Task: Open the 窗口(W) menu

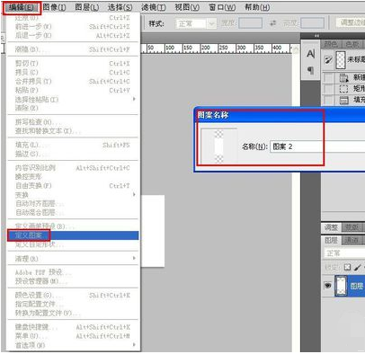Action: point(222,7)
